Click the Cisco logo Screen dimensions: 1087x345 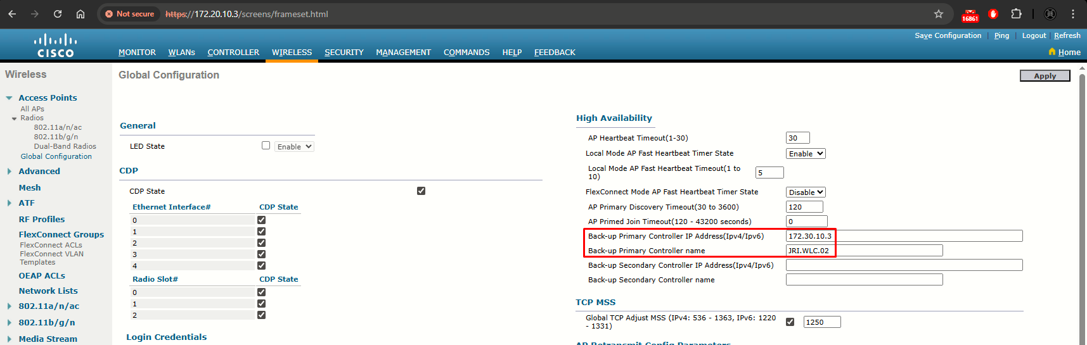point(55,46)
